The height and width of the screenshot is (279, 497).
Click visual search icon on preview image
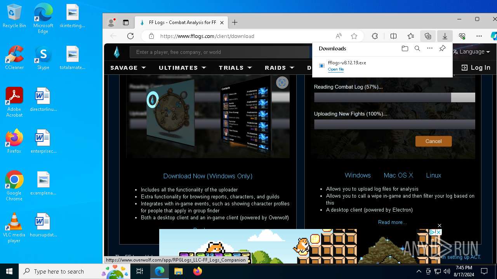point(282,83)
